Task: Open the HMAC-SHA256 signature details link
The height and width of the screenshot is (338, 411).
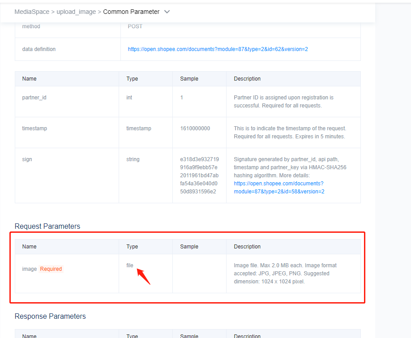Action: (278, 188)
